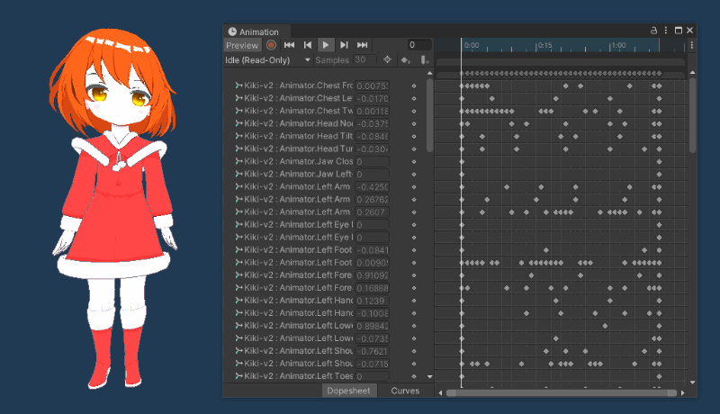The width and height of the screenshot is (720, 414).
Task: Select the Animation window tab
Action: [x=256, y=31]
